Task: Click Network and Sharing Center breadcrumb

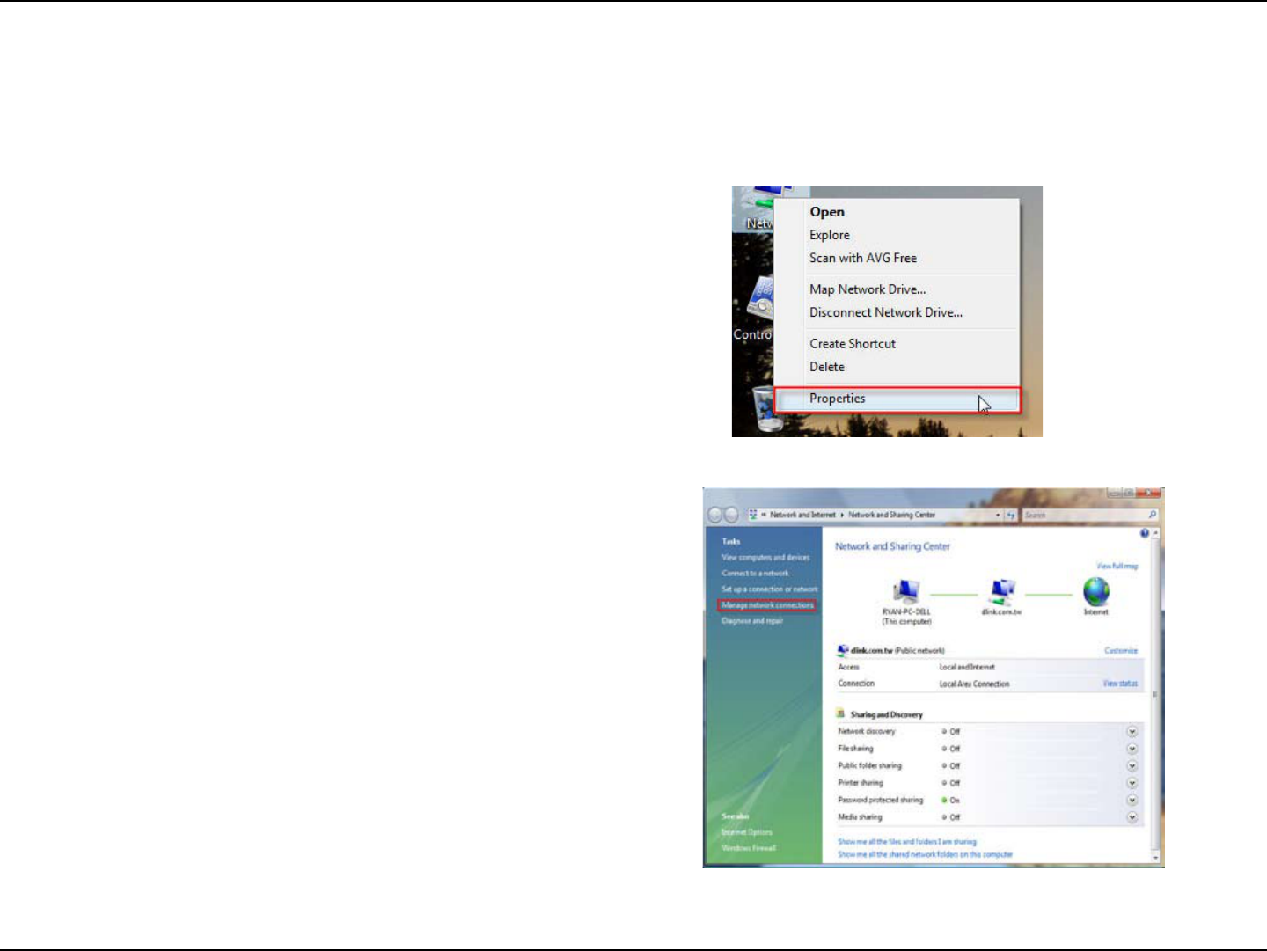Action: point(891,516)
